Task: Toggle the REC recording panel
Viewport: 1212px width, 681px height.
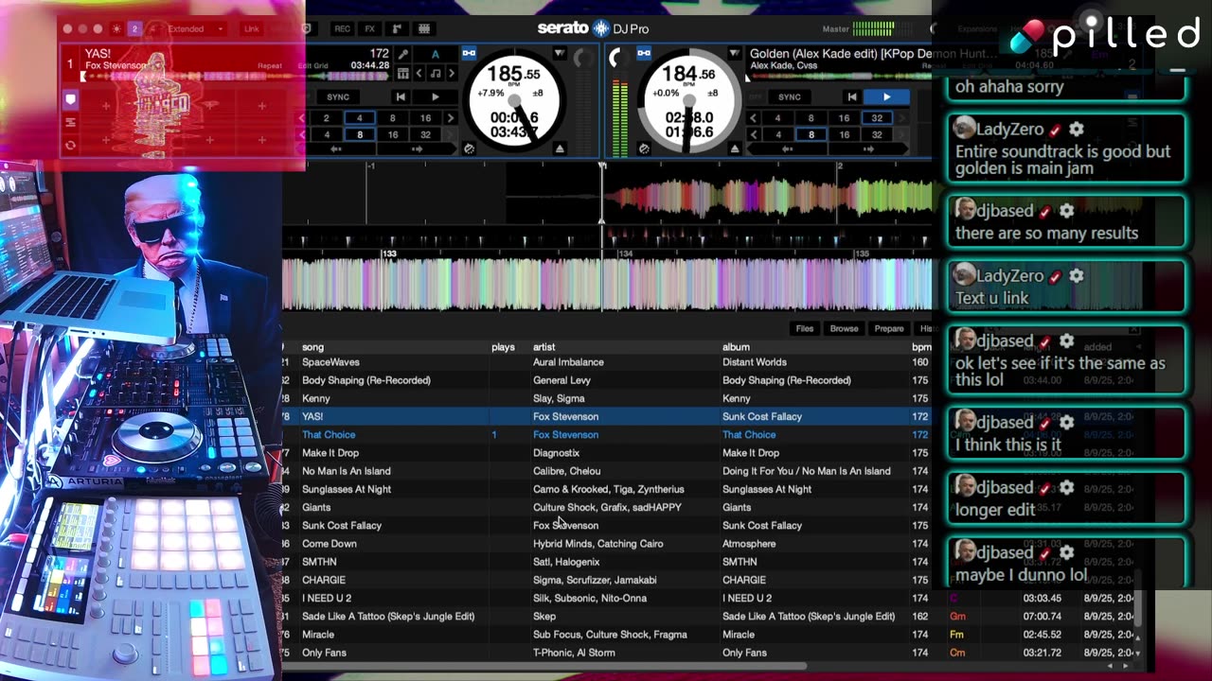Action: (343, 29)
